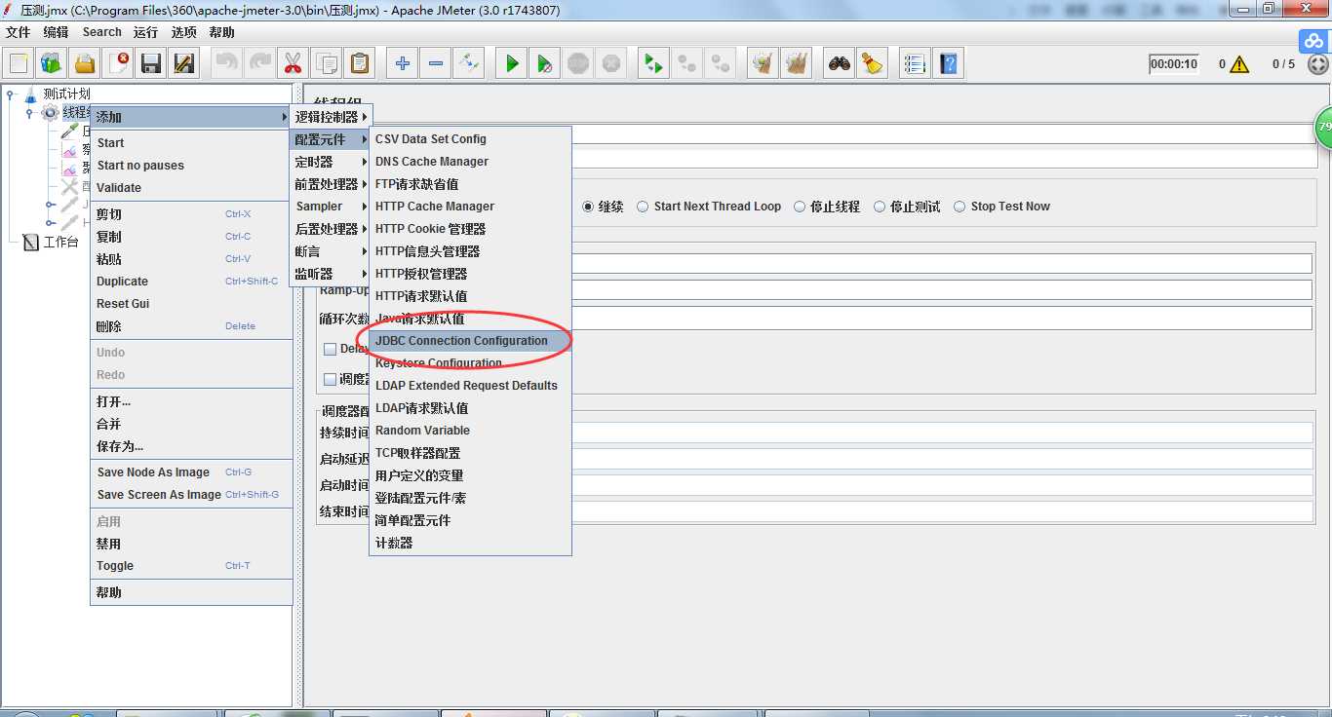The image size is (1332, 717).
Task: Click the Copy toolbar icon
Action: click(x=326, y=64)
